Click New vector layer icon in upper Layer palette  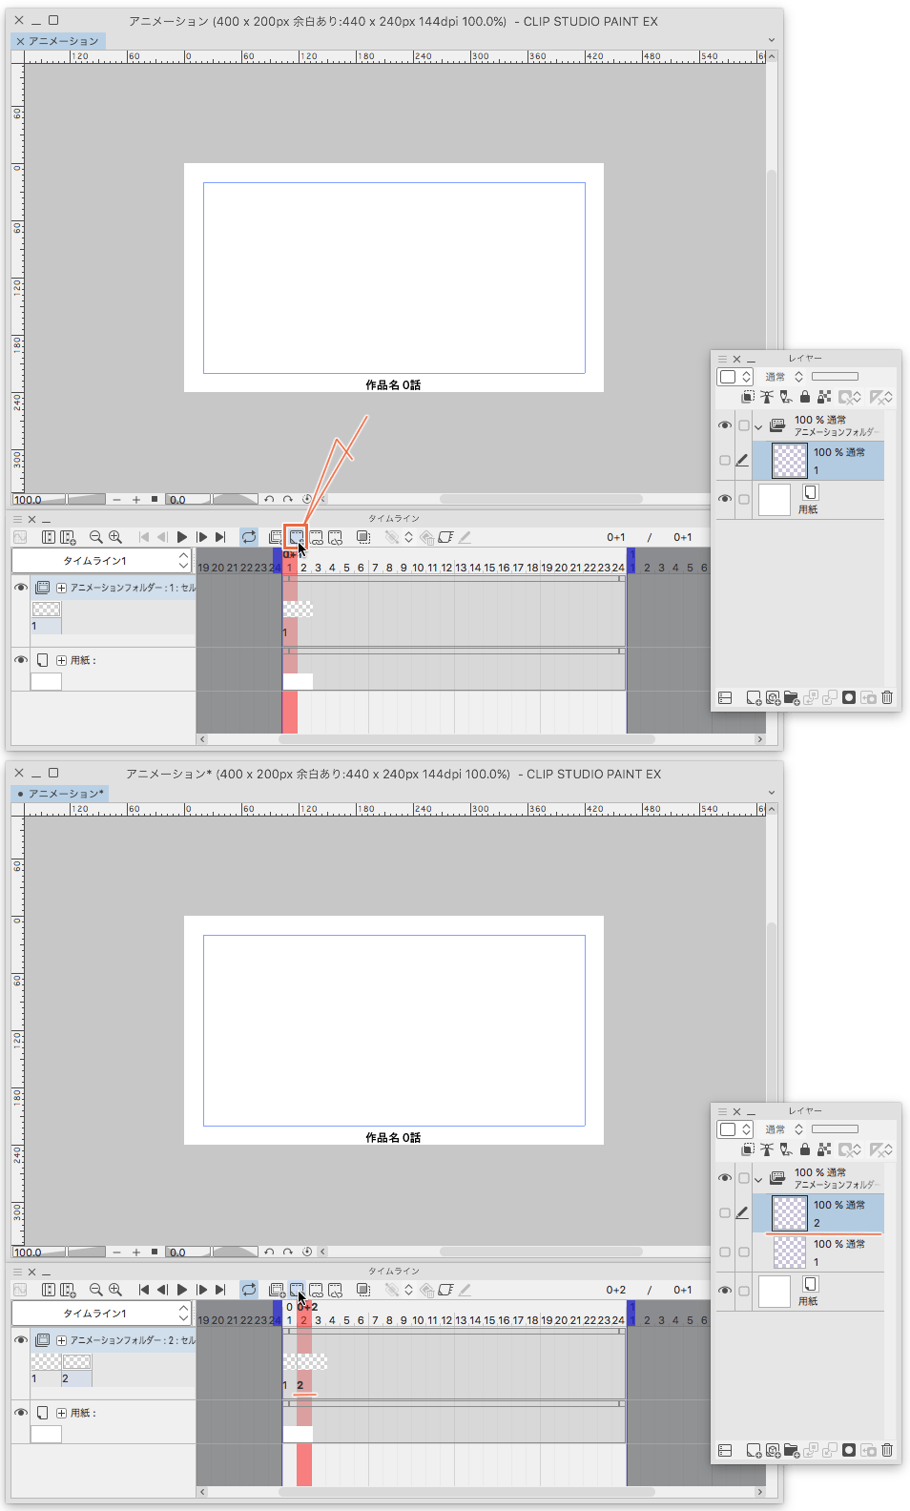click(773, 698)
